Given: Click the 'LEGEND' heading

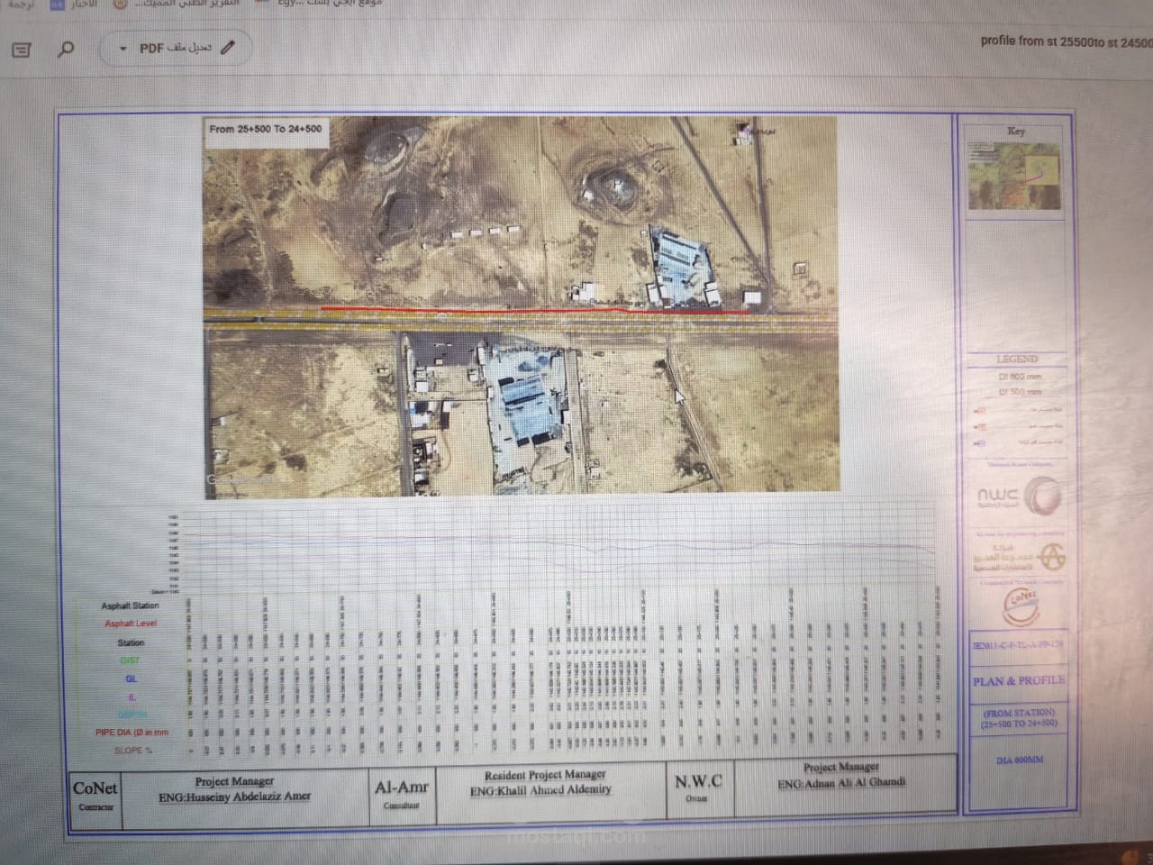Looking at the screenshot, I should click(1017, 359).
